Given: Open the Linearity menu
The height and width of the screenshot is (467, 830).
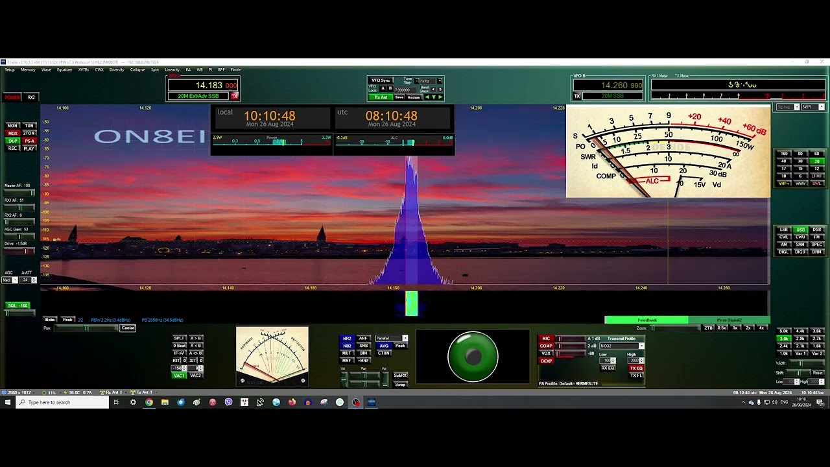Looking at the screenshot, I should [172, 69].
